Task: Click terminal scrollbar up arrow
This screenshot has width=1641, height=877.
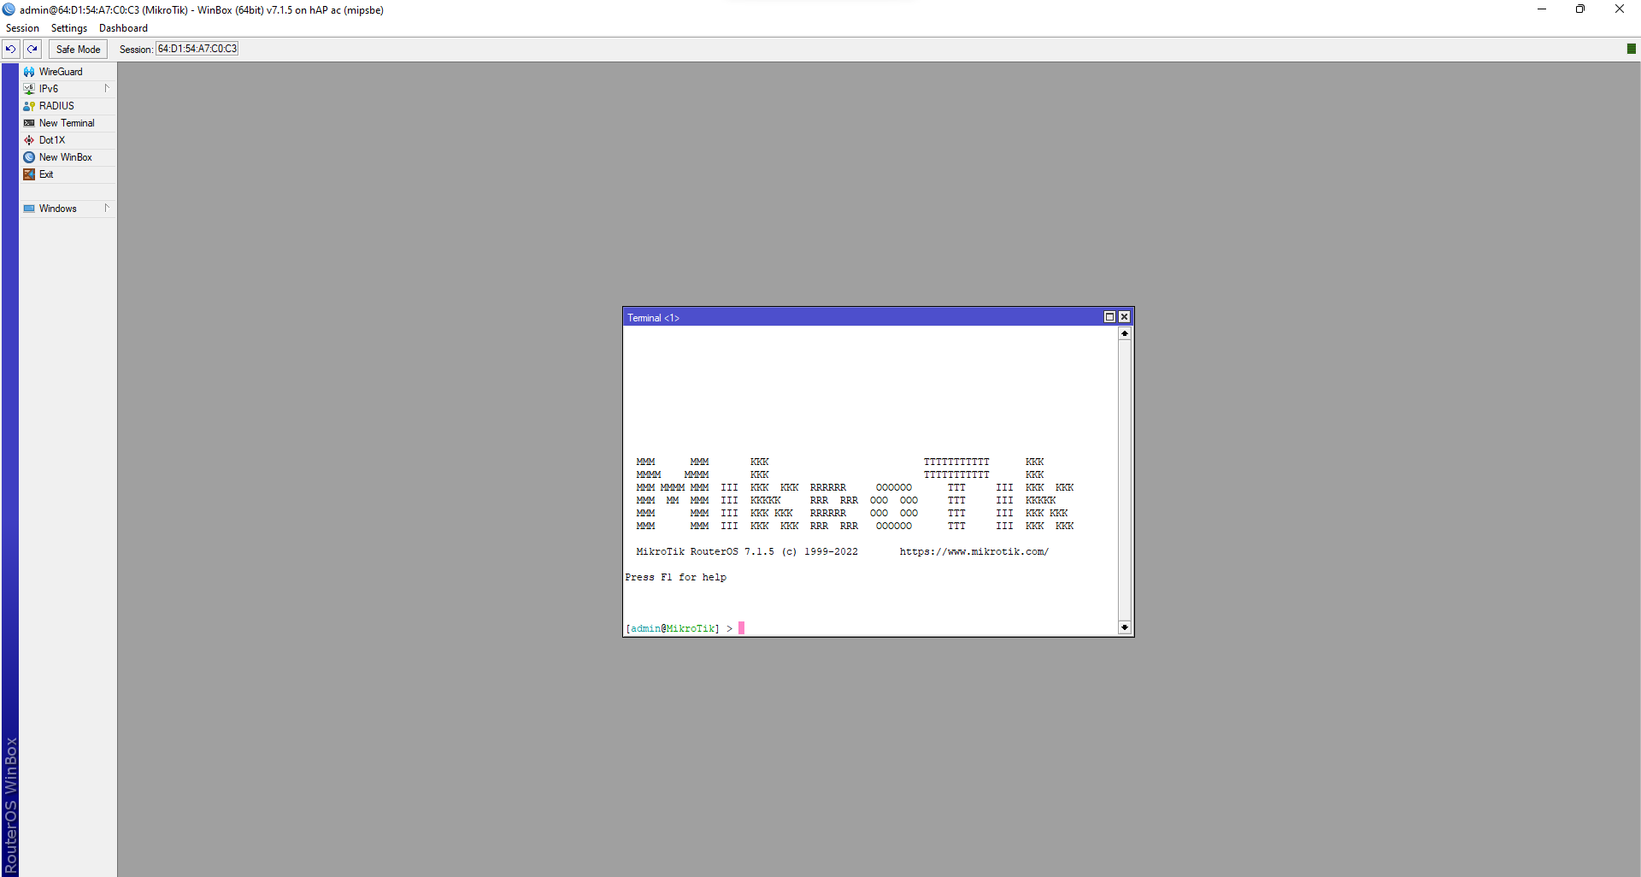Action: click(1125, 333)
